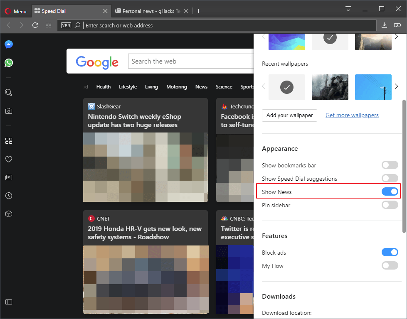Select the Health news category

(x=103, y=87)
